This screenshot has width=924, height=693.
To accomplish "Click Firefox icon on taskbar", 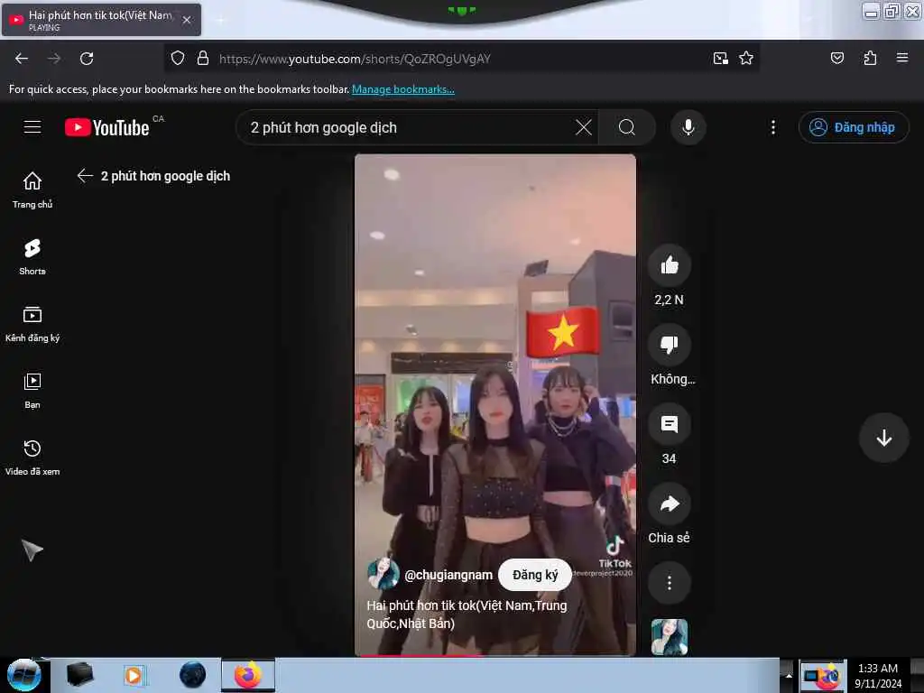I will click(248, 675).
